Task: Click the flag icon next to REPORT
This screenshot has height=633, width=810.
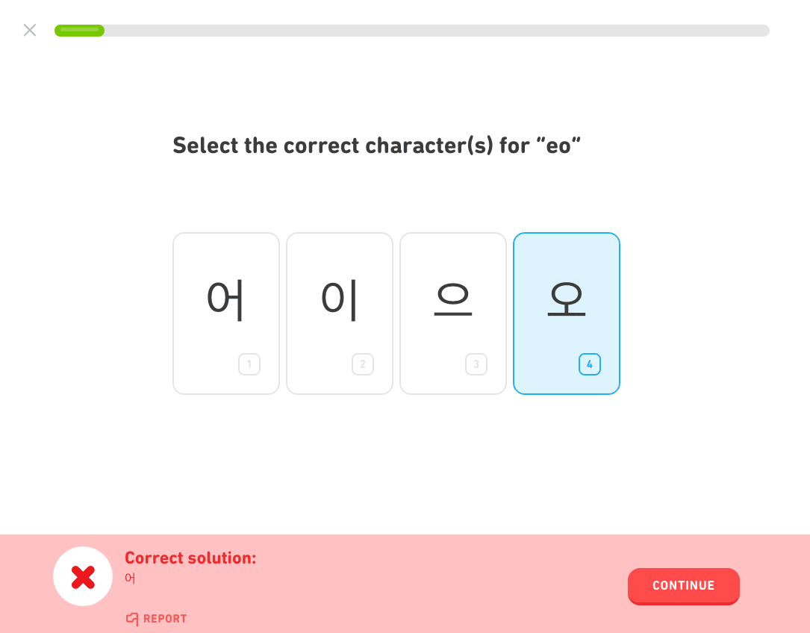Action: 131,618
